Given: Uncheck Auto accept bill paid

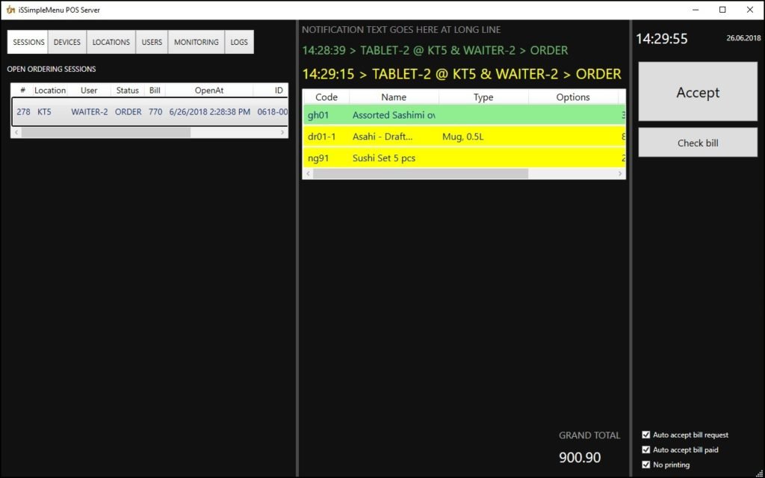Looking at the screenshot, I should click(646, 450).
